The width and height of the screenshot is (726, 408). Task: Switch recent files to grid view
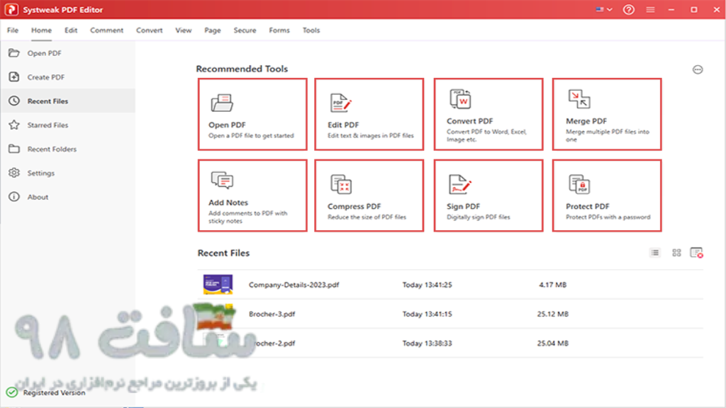tap(676, 253)
